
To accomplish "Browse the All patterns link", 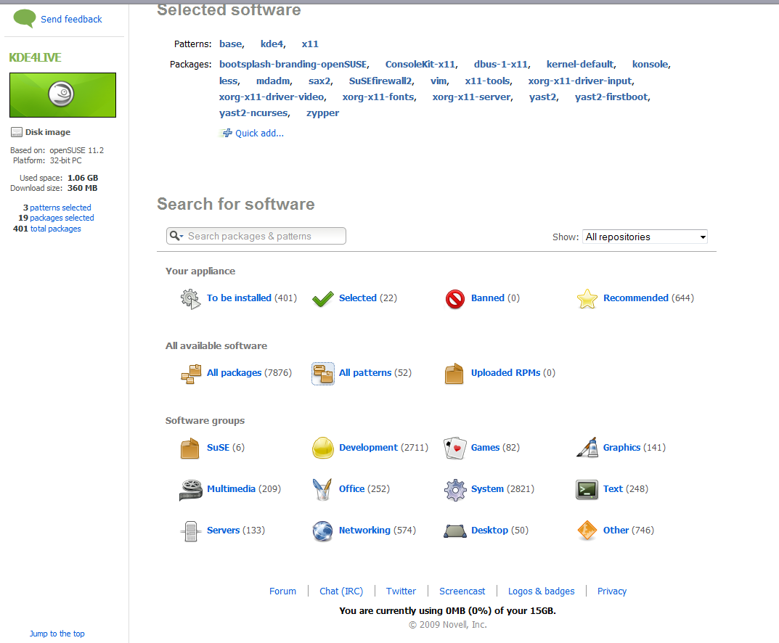I will click(x=365, y=373).
